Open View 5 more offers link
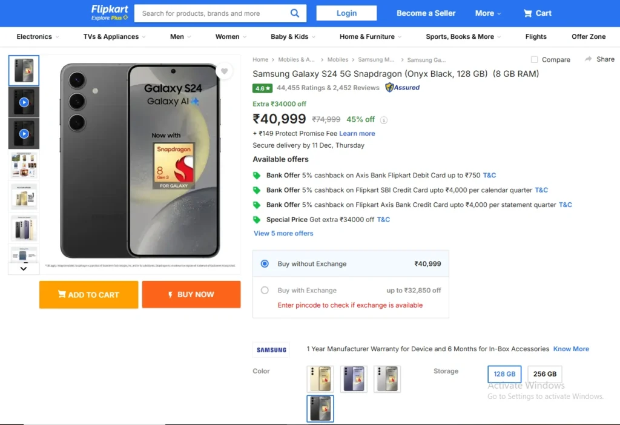Image resolution: width=620 pixels, height=425 pixels. (283, 233)
